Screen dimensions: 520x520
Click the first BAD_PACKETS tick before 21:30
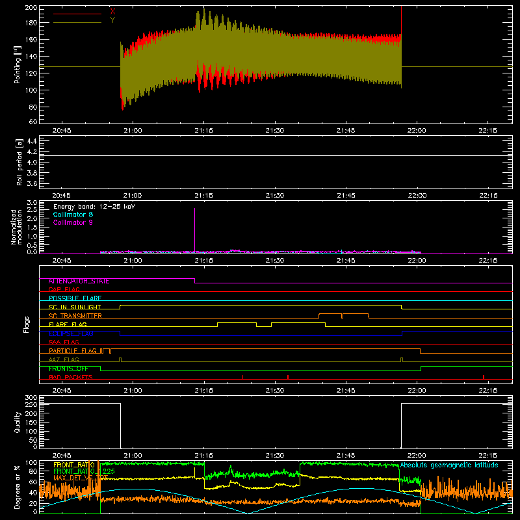click(x=242, y=377)
